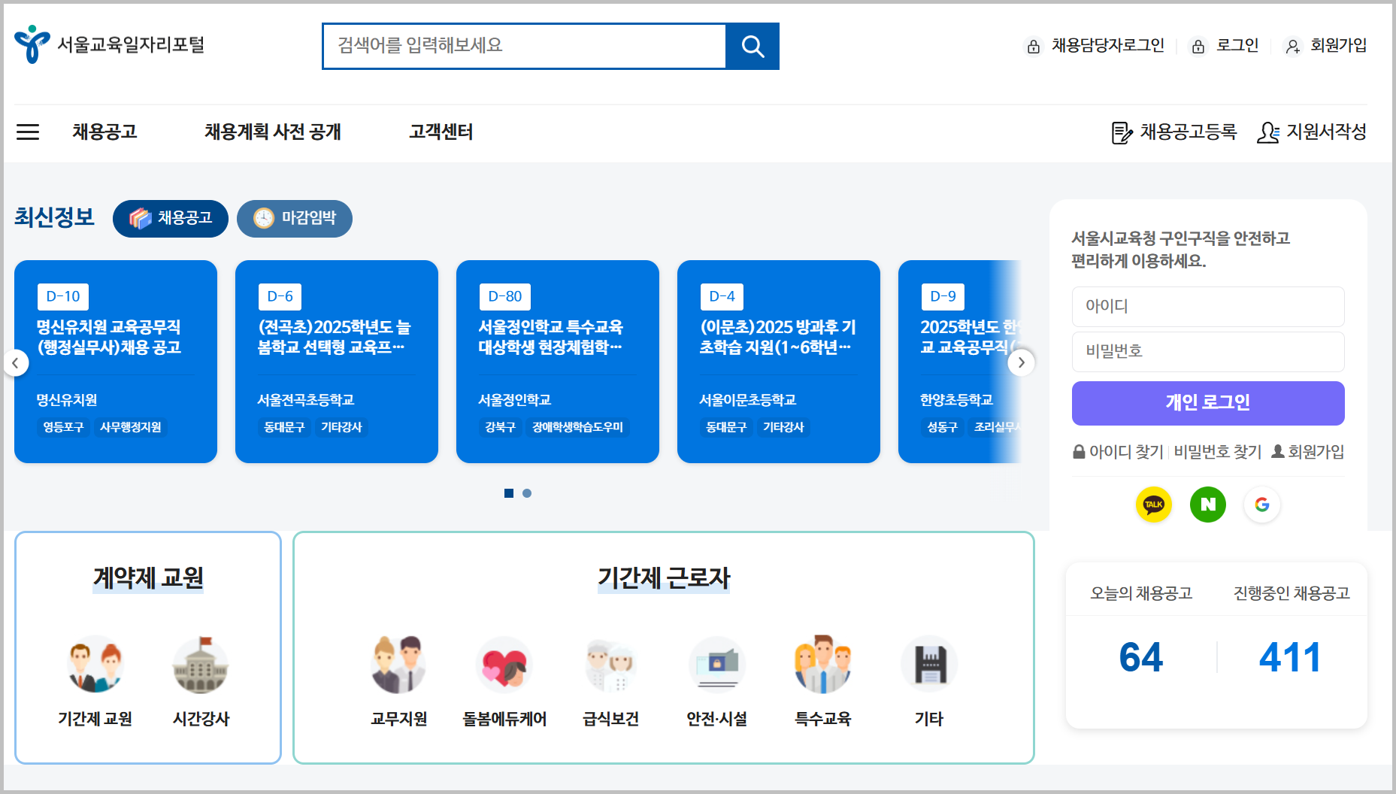Select the 교무지원 category icon
The height and width of the screenshot is (794, 1396).
398,665
